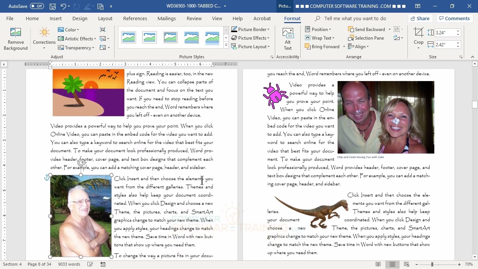Click the Share button

tap(420, 18)
